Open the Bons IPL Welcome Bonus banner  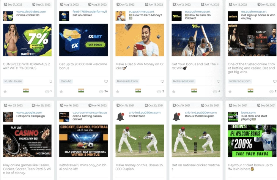(252, 141)
